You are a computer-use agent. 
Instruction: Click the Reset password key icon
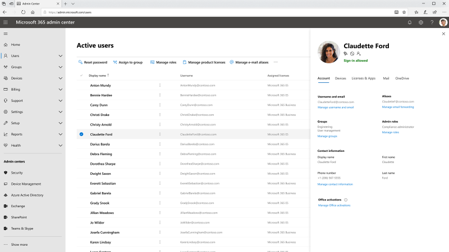(80, 62)
